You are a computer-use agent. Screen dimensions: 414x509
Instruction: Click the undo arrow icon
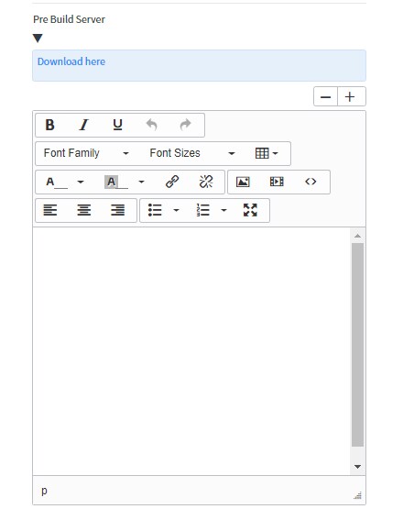pyautogui.click(x=152, y=125)
